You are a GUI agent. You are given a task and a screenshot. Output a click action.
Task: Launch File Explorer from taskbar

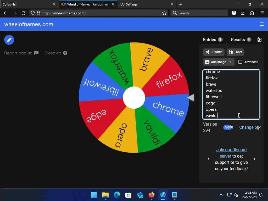click(x=105, y=195)
